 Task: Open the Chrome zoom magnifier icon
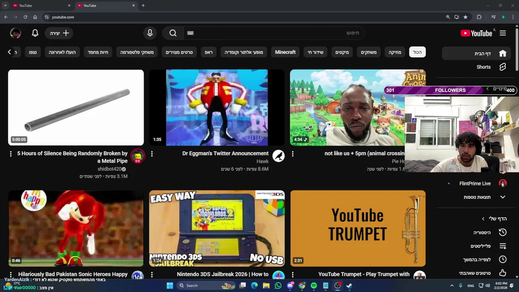point(448,17)
